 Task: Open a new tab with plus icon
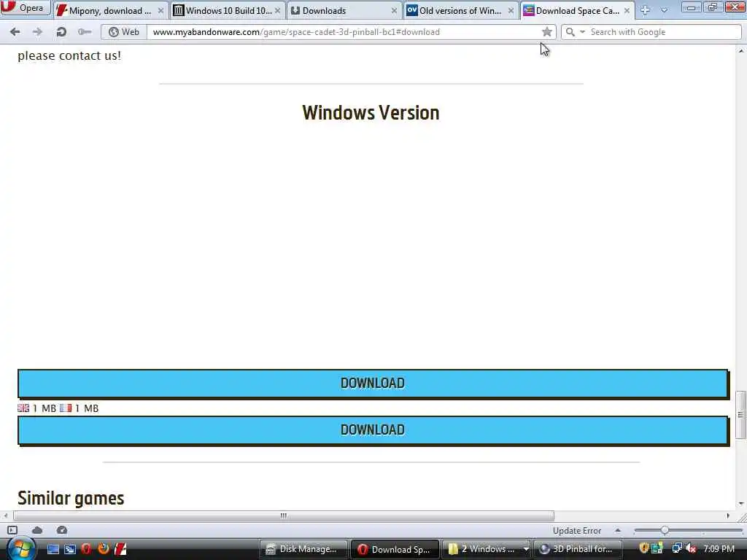pyautogui.click(x=645, y=10)
